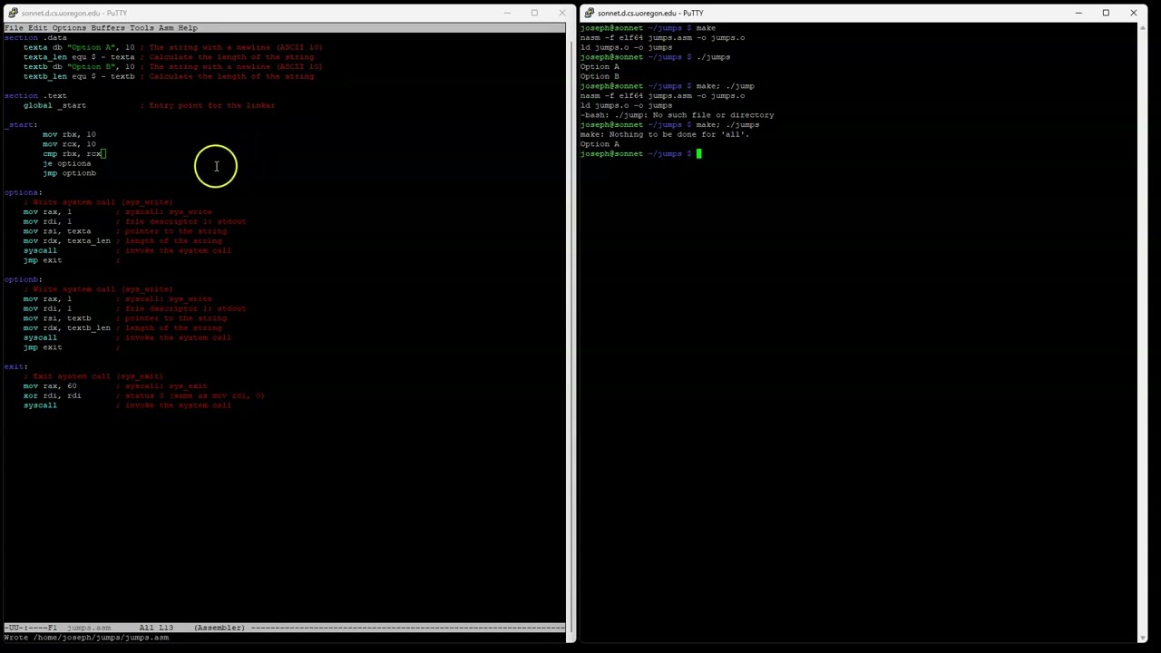Open the Emacs Help menu

(188, 28)
